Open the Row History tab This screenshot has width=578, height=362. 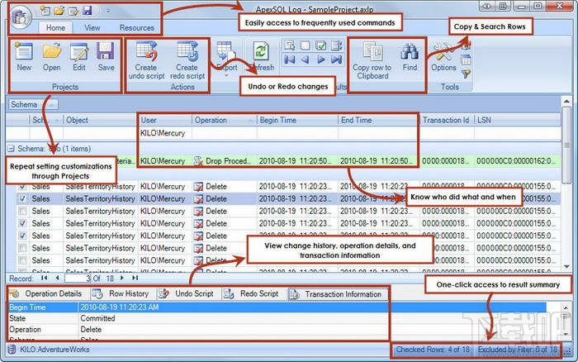click(122, 293)
